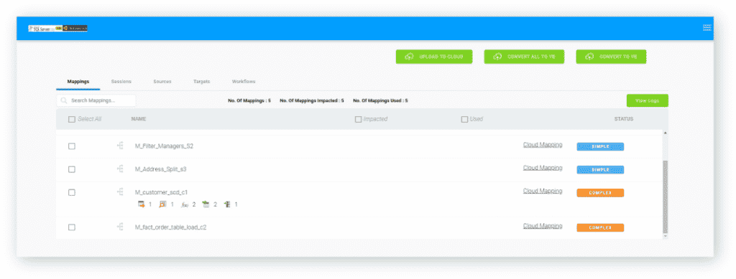Click the mapping tree icon beside M_customer_scd_c1
The width and height of the screenshot is (736, 279).
(120, 191)
